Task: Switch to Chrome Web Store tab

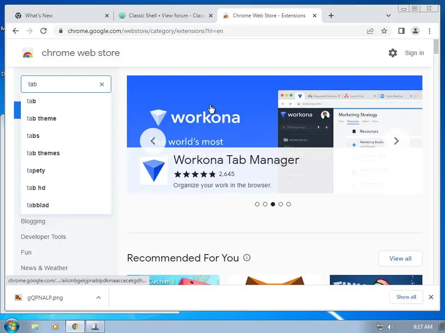Action: point(269,16)
